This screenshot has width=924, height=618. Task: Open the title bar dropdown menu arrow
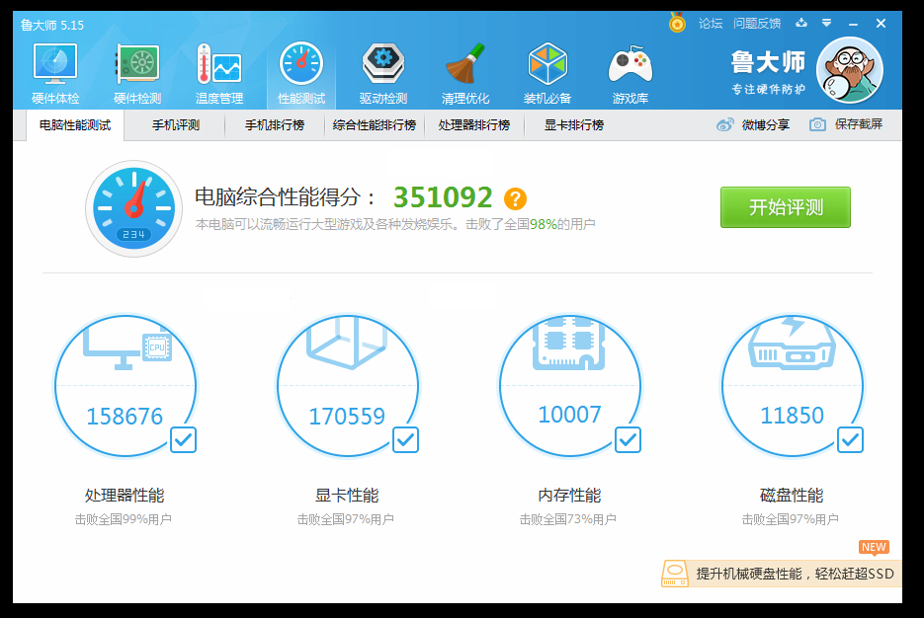827,23
